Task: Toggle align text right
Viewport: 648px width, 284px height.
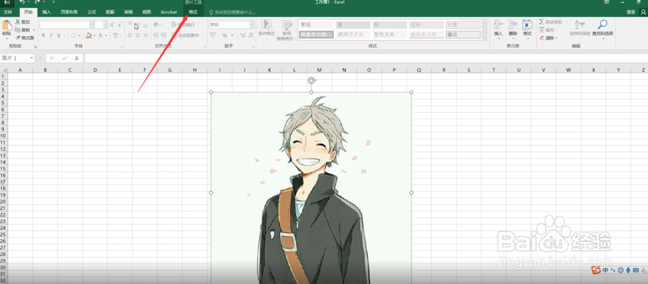Action: (x=145, y=36)
